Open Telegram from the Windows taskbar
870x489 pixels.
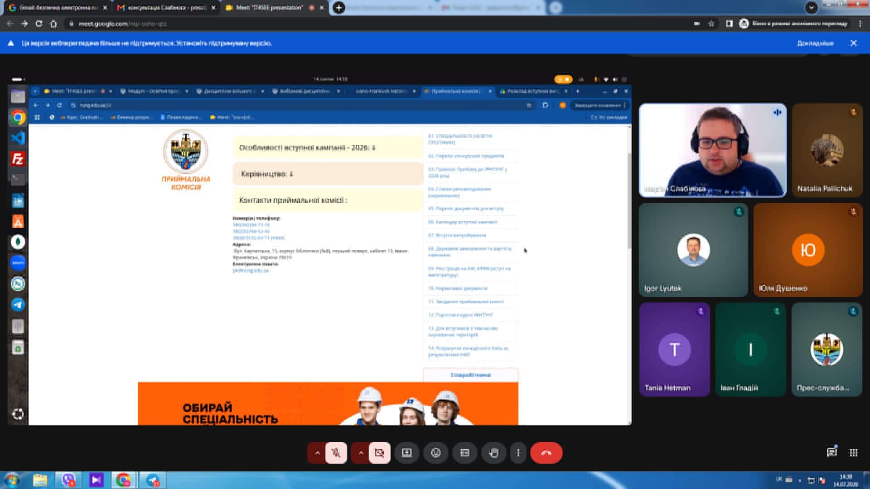tap(153, 480)
